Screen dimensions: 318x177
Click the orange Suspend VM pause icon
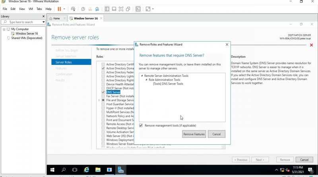(x=59, y=9)
